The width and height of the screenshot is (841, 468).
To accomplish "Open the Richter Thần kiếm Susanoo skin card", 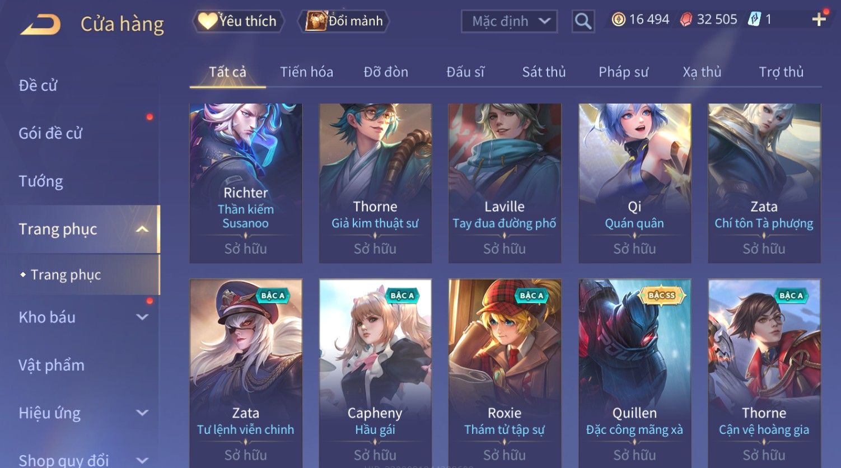I will pyautogui.click(x=246, y=183).
